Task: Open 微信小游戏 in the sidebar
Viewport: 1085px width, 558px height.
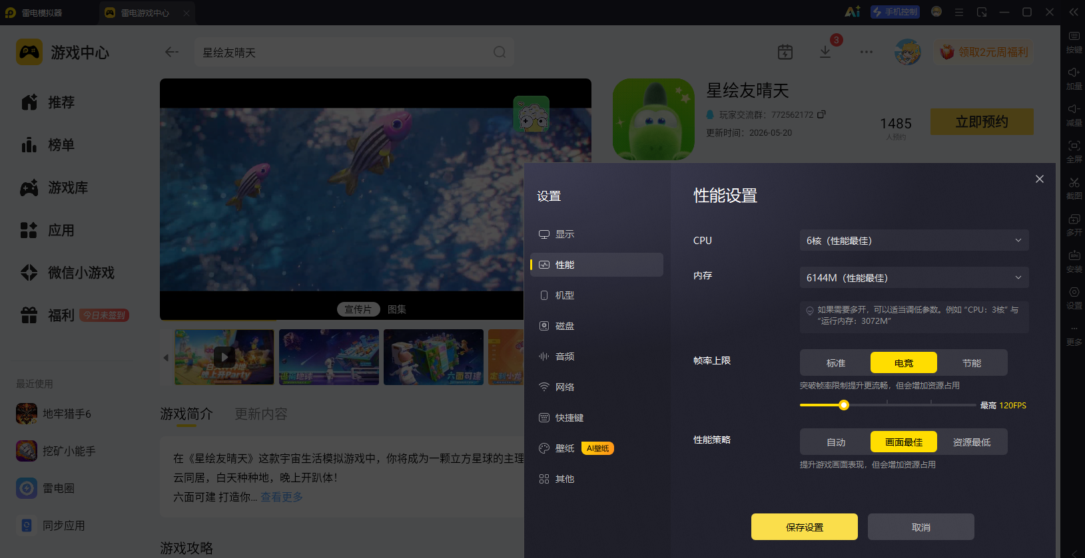Action: [68, 273]
